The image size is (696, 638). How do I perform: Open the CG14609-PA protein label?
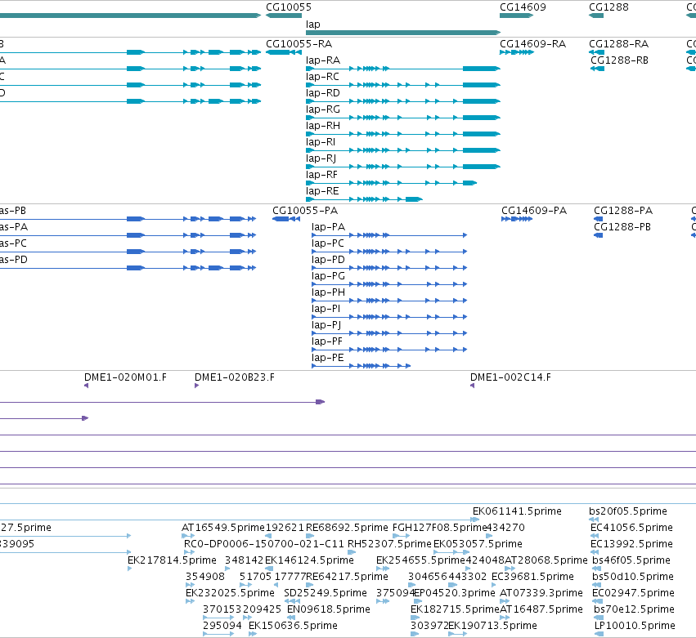click(x=534, y=211)
